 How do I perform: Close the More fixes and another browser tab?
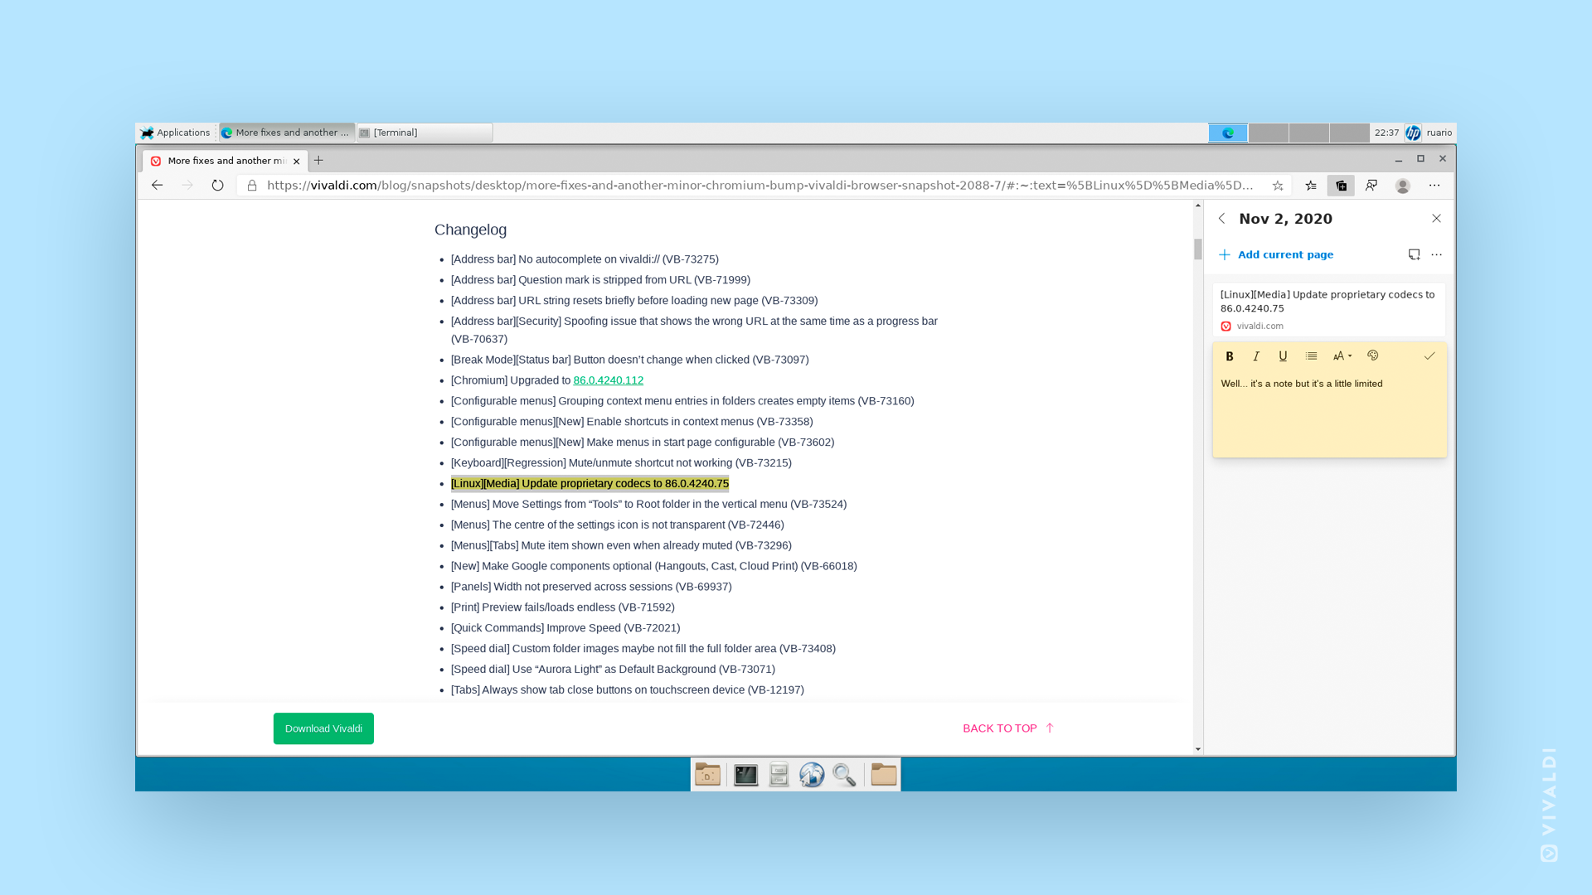tap(296, 162)
